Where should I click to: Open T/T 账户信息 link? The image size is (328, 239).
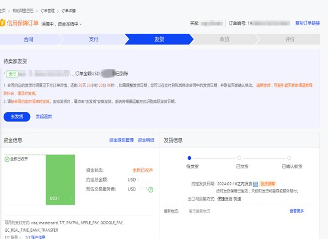click(35, 237)
